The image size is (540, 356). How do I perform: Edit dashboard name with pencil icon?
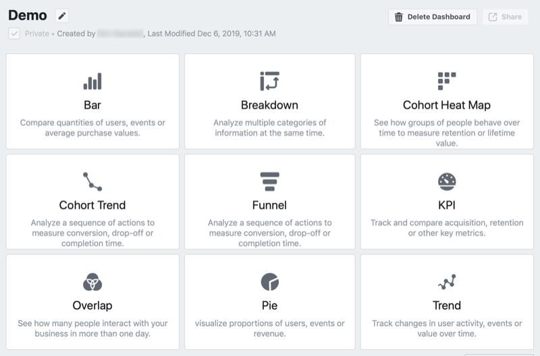point(62,16)
